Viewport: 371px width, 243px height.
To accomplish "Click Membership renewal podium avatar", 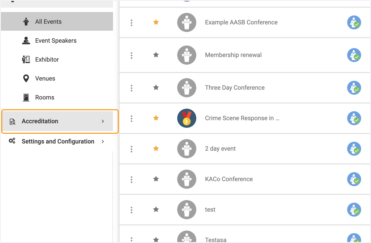I will point(187,55).
